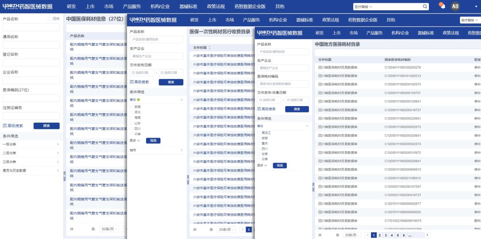Click the sort arrows beside 文件标题 in the middle window
481x239 pixels.
(209, 48)
